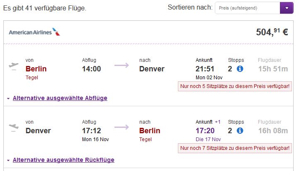Click the departing plane icon by Berlin
The height and width of the screenshot is (171, 299).
point(14,66)
